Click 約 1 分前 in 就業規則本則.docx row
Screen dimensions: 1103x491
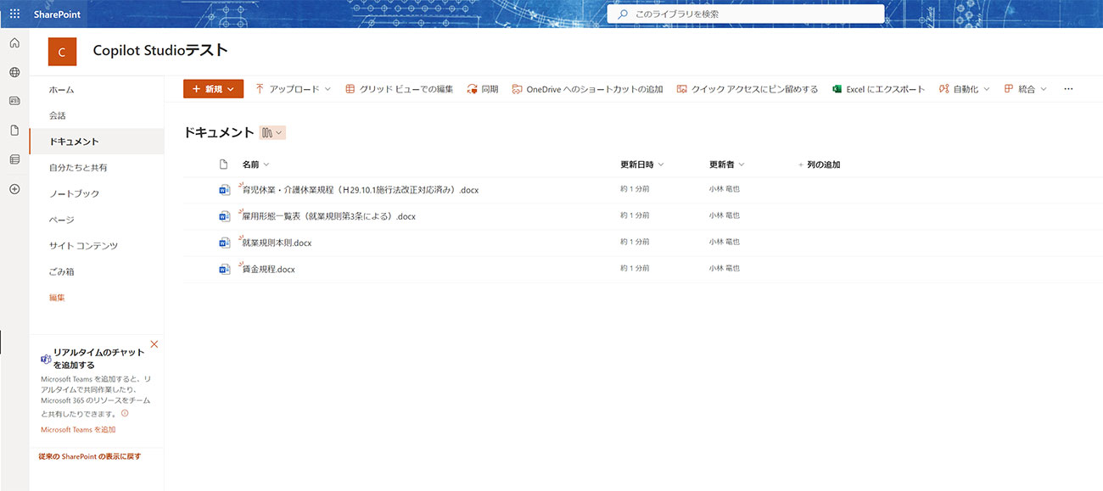tap(635, 243)
